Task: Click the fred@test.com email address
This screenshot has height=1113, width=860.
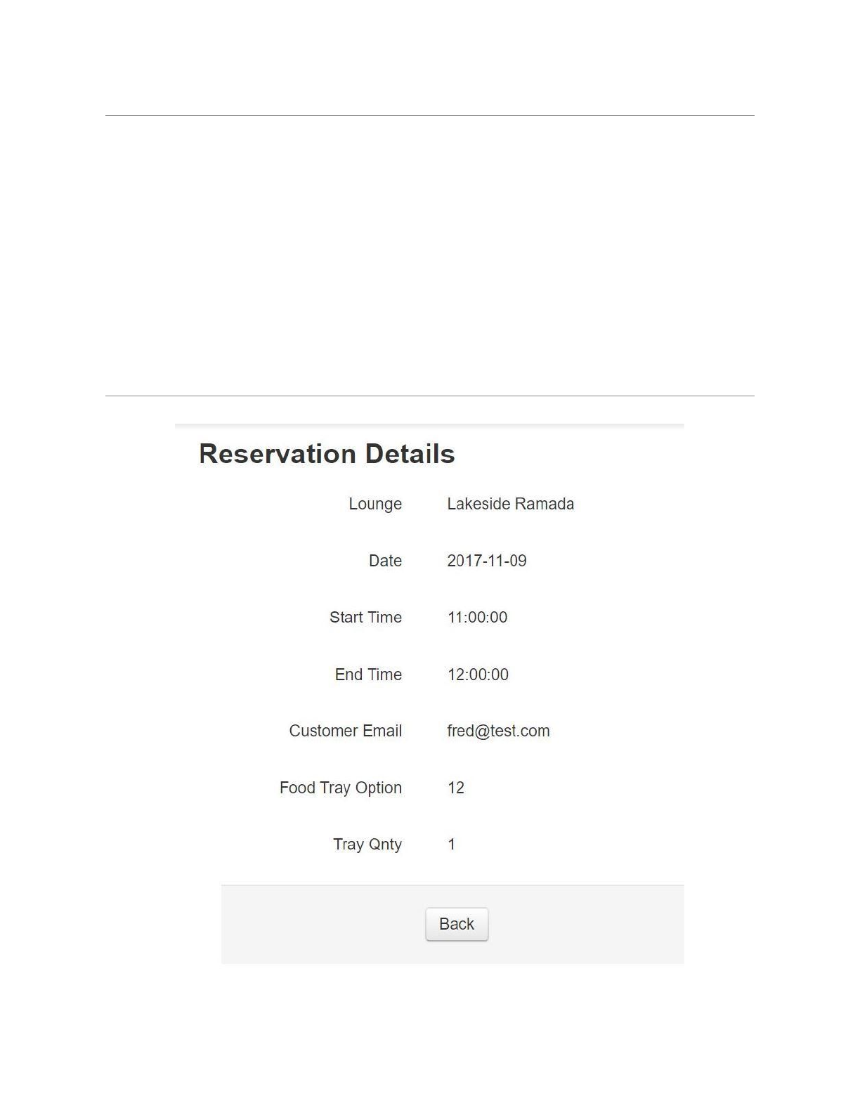Action: [x=498, y=731]
